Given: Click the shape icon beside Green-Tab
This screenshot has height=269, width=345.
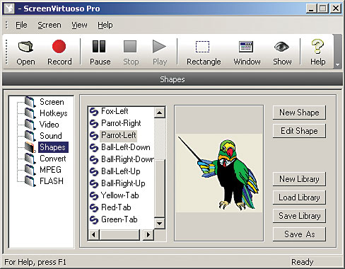Looking at the screenshot, I should point(94,220).
